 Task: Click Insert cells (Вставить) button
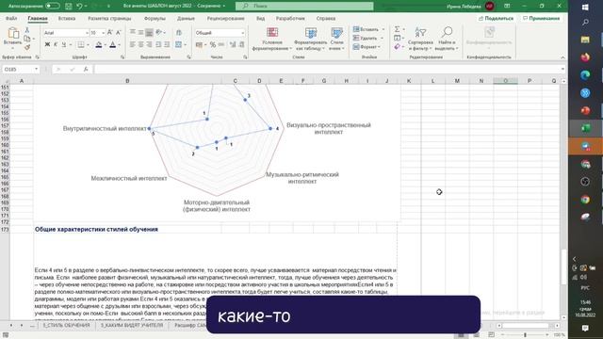click(x=368, y=29)
